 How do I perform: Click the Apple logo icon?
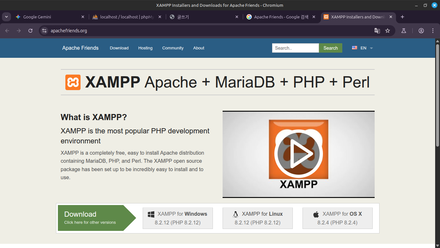click(316, 214)
